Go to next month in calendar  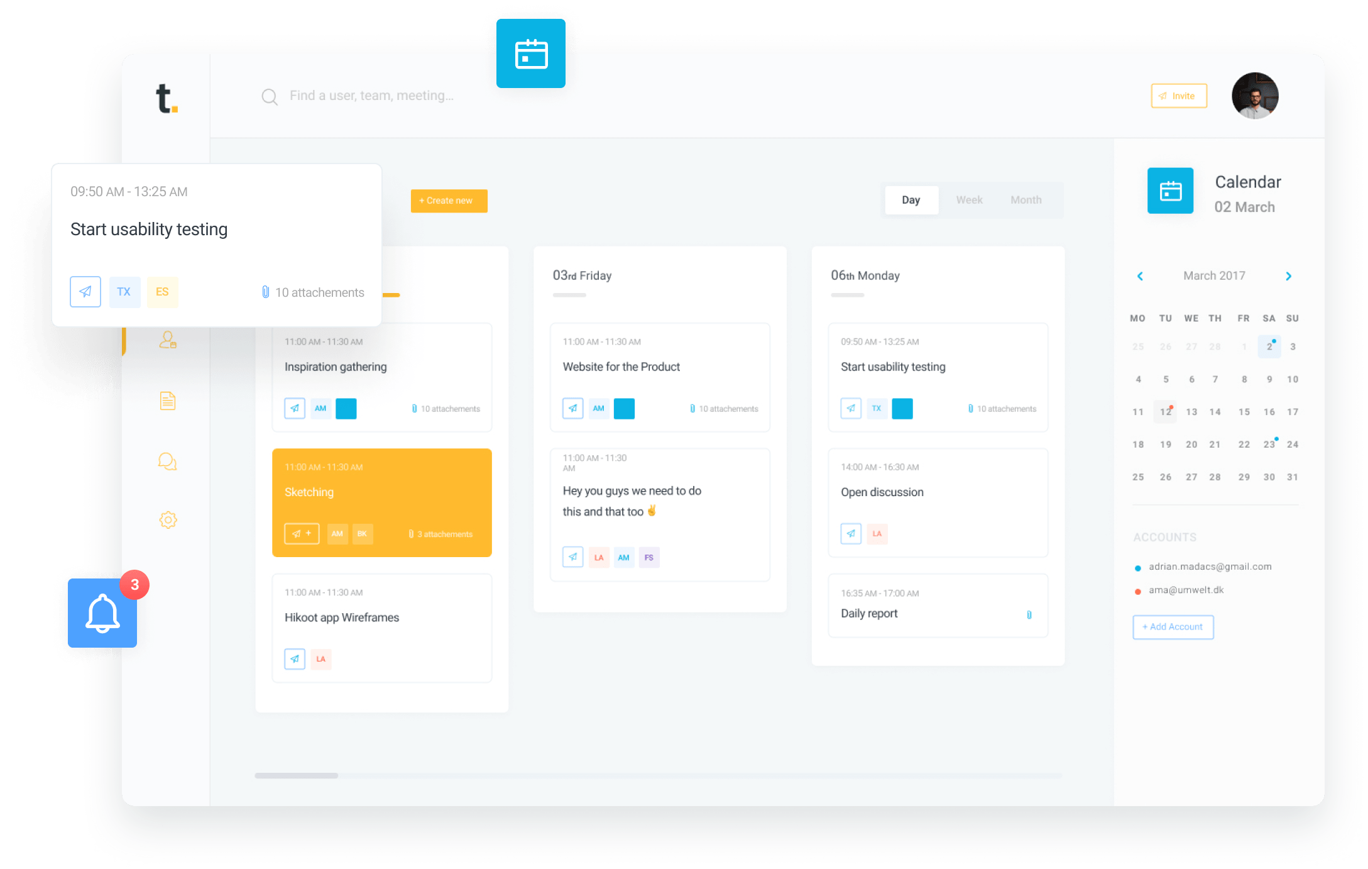pos(1288,276)
